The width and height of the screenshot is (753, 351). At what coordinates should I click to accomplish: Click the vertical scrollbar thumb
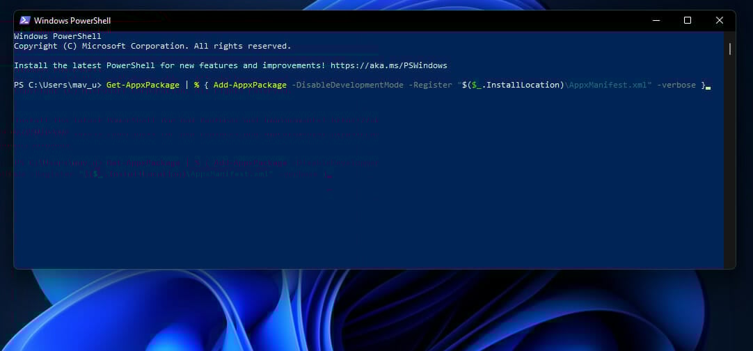pyautogui.click(x=730, y=49)
